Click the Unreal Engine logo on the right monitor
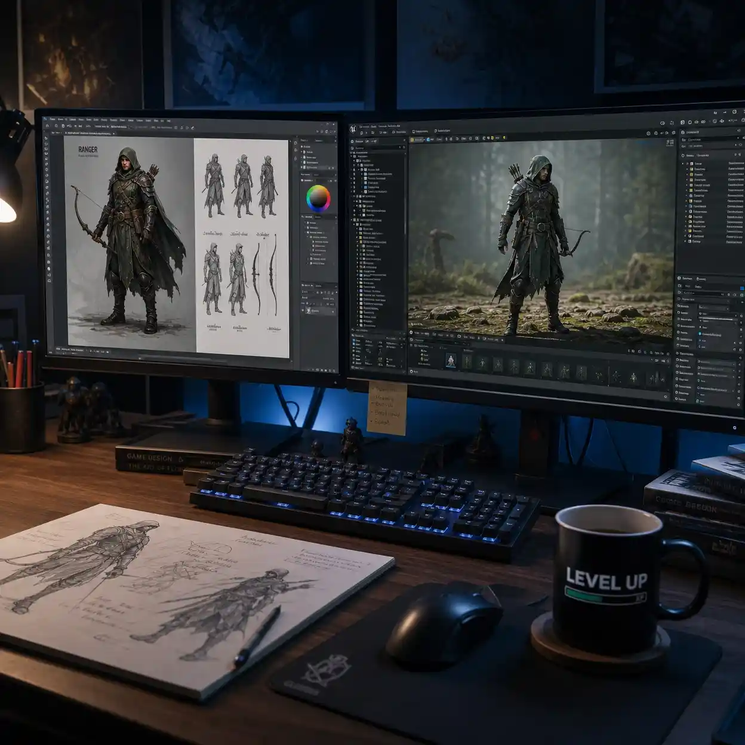The height and width of the screenshot is (745, 745). click(x=353, y=129)
